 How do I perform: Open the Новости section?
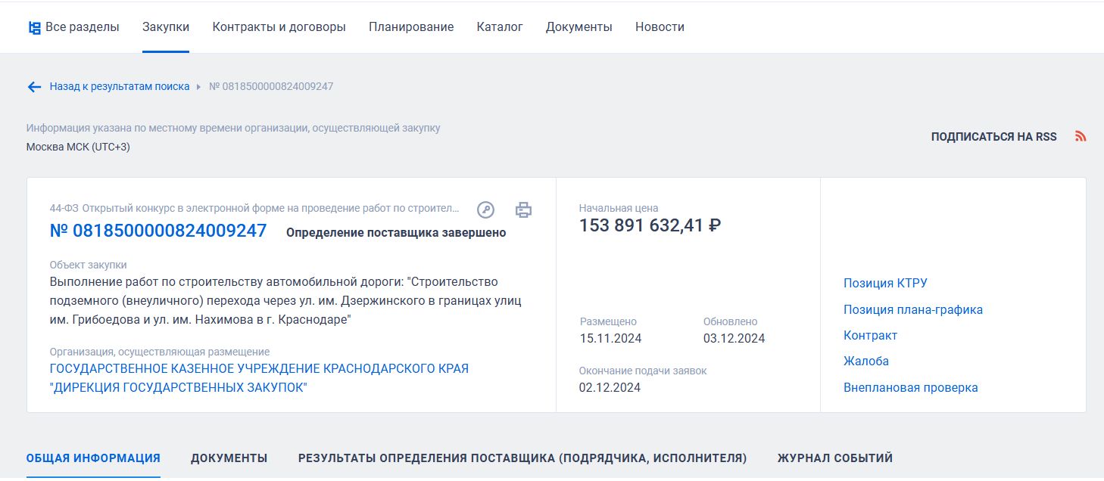(x=660, y=27)
